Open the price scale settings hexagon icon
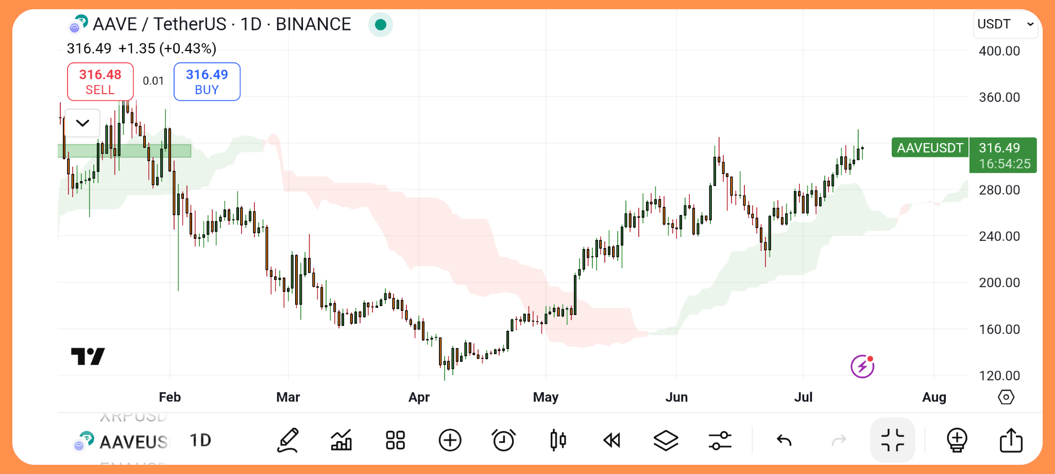 1006,397
